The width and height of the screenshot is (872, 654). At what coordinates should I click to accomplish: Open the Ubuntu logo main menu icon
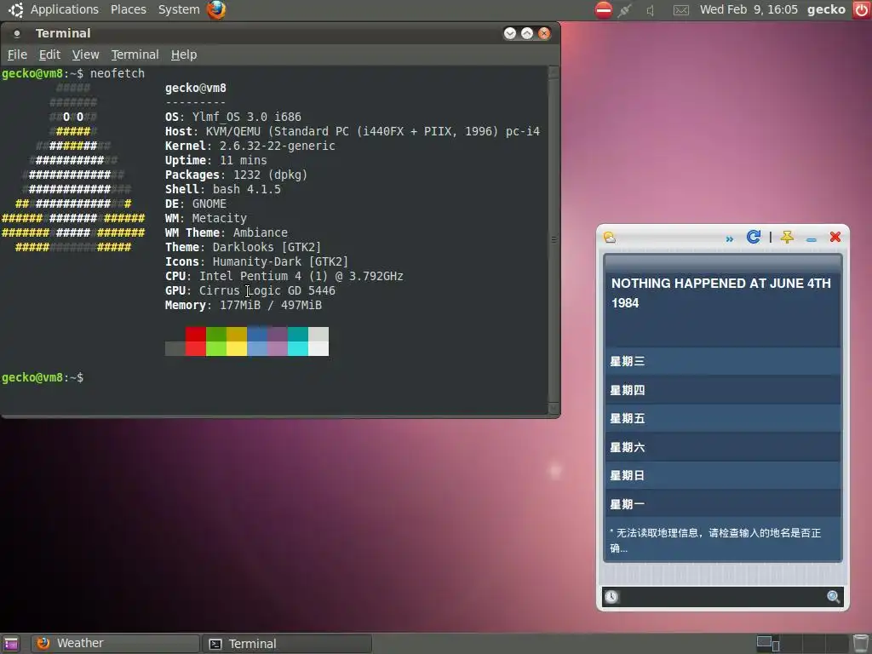coord(15,9)
